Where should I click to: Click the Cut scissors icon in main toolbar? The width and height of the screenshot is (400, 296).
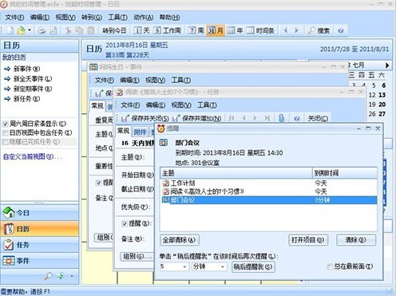[68, 30]
